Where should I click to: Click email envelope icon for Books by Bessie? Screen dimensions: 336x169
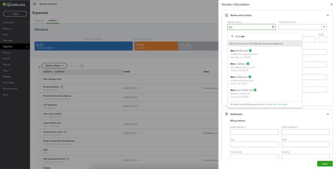[x=62, y=87]
